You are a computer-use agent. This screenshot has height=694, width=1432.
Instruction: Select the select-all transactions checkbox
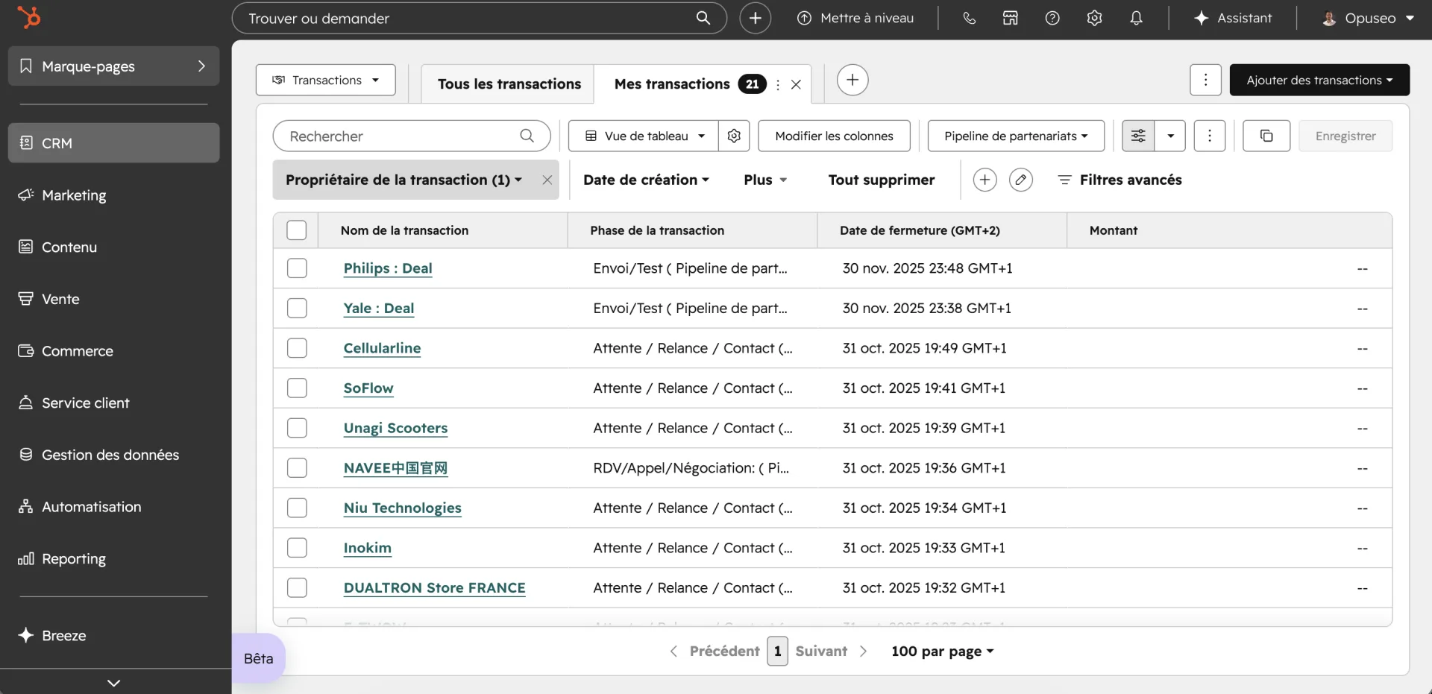(297, 230)
